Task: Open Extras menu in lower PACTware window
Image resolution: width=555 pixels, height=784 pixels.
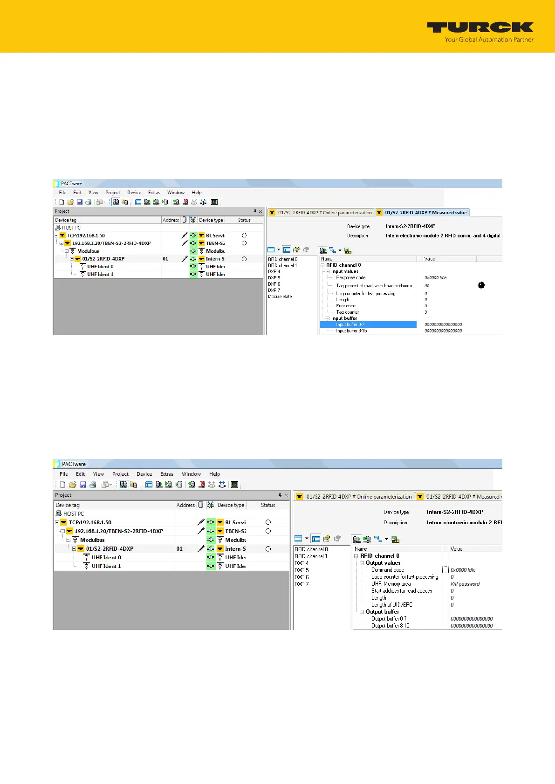Action: click(x=167, y=474)
